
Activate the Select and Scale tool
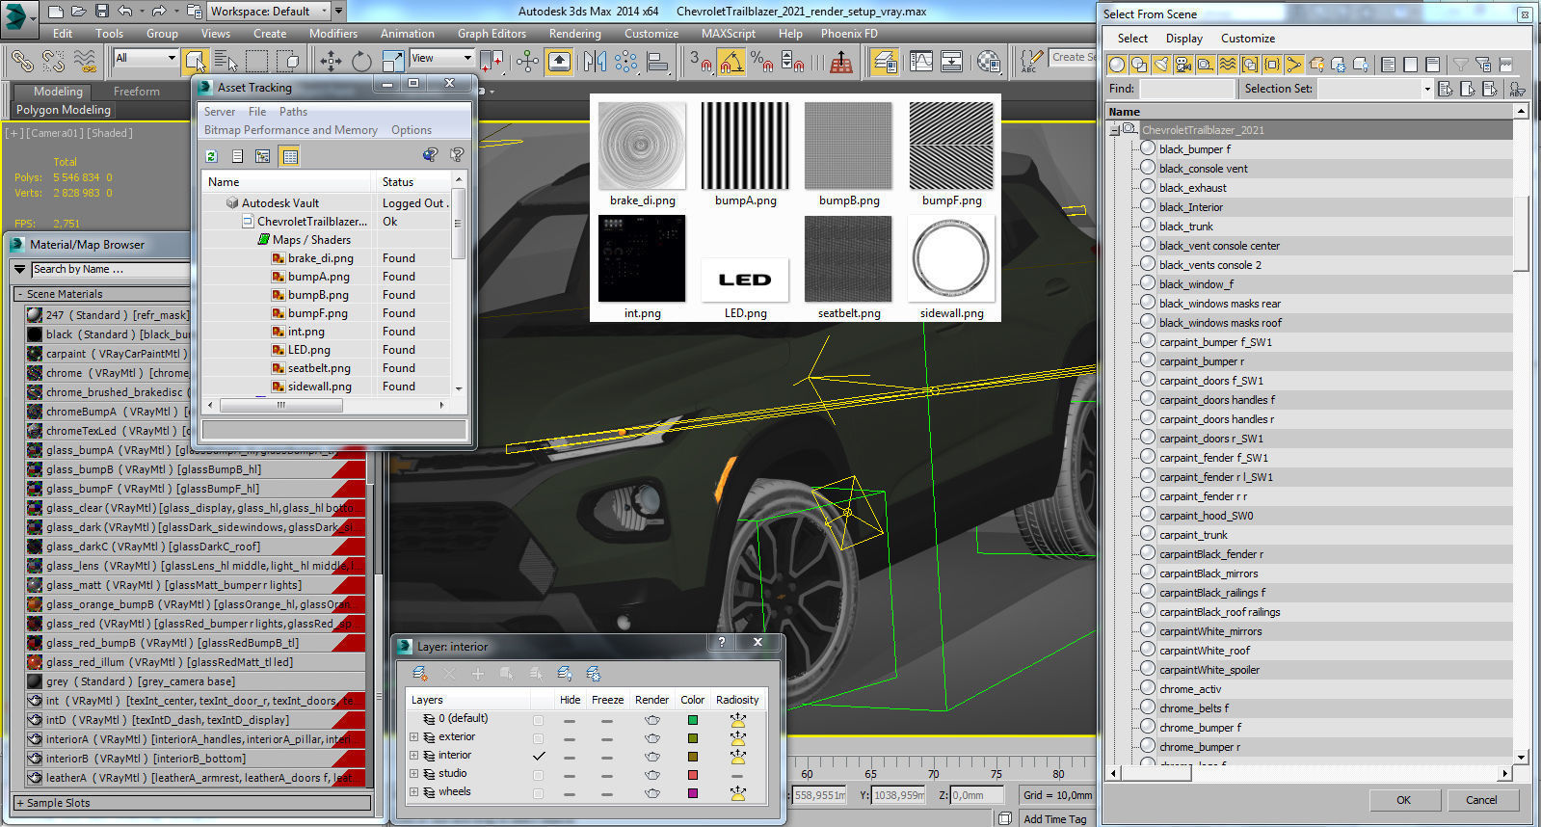(x=393, y=62)
